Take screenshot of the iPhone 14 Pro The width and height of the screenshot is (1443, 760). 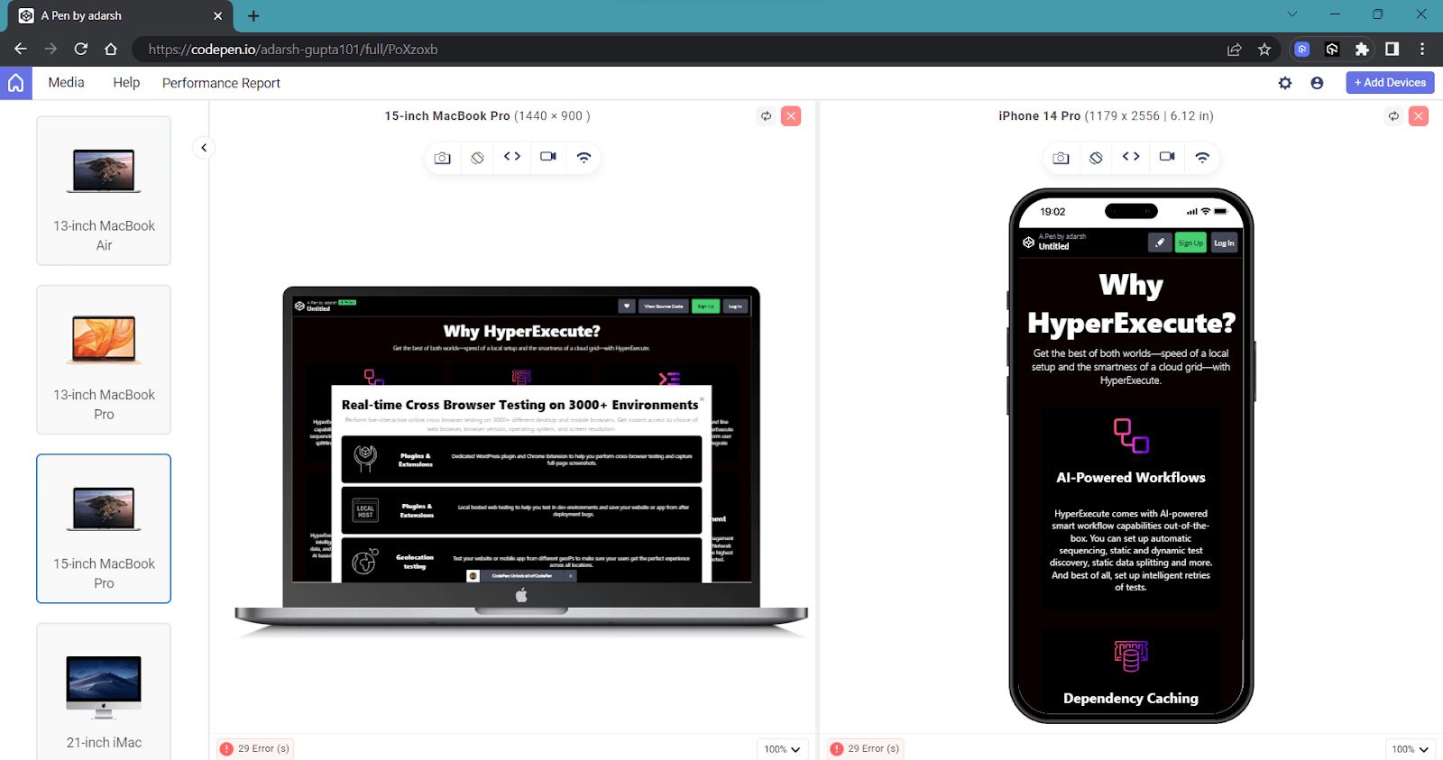click(1061, 158)
